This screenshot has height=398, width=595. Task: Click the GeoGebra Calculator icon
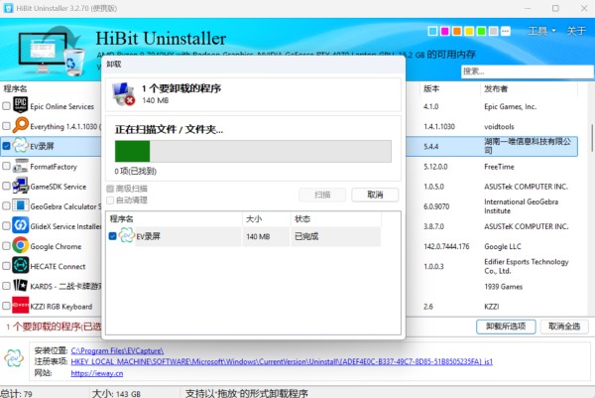point(20,205)
